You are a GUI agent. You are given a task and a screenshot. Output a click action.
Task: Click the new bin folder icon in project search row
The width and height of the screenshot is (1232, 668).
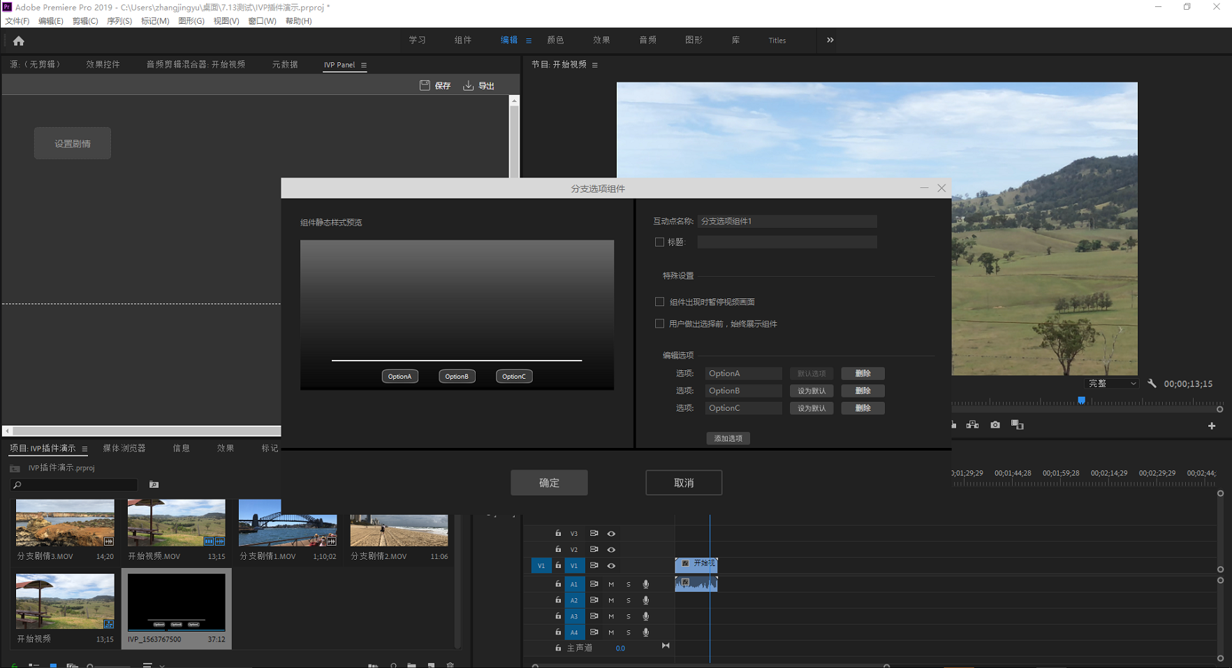pos(154,484)
